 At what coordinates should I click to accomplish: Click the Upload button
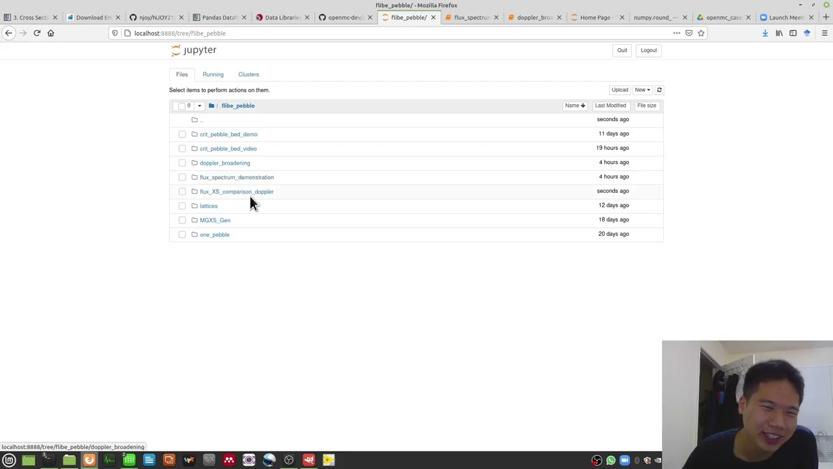[x=620, y=90]
